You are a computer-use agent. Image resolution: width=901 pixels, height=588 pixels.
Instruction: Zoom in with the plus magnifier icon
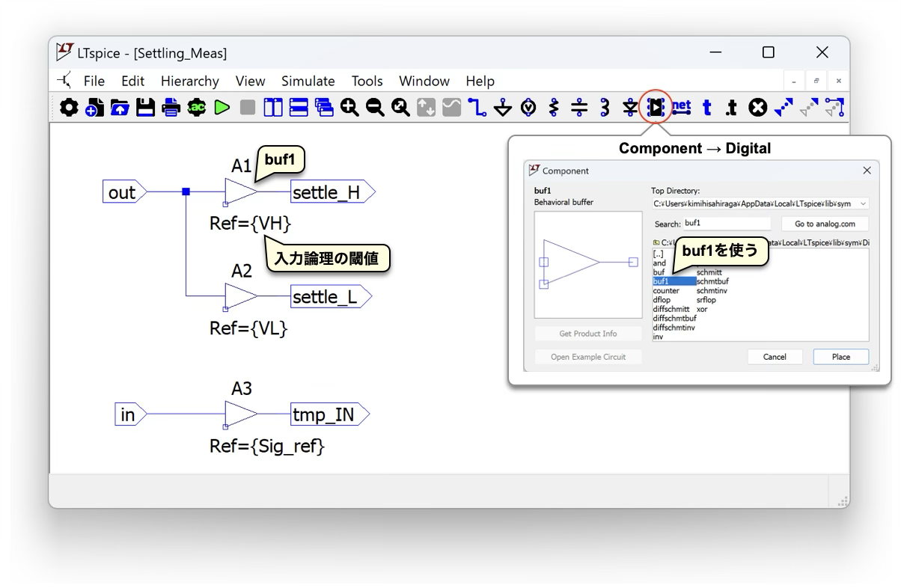point(349,108)
